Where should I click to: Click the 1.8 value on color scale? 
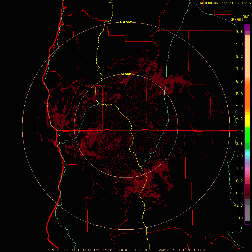[239, 156]
